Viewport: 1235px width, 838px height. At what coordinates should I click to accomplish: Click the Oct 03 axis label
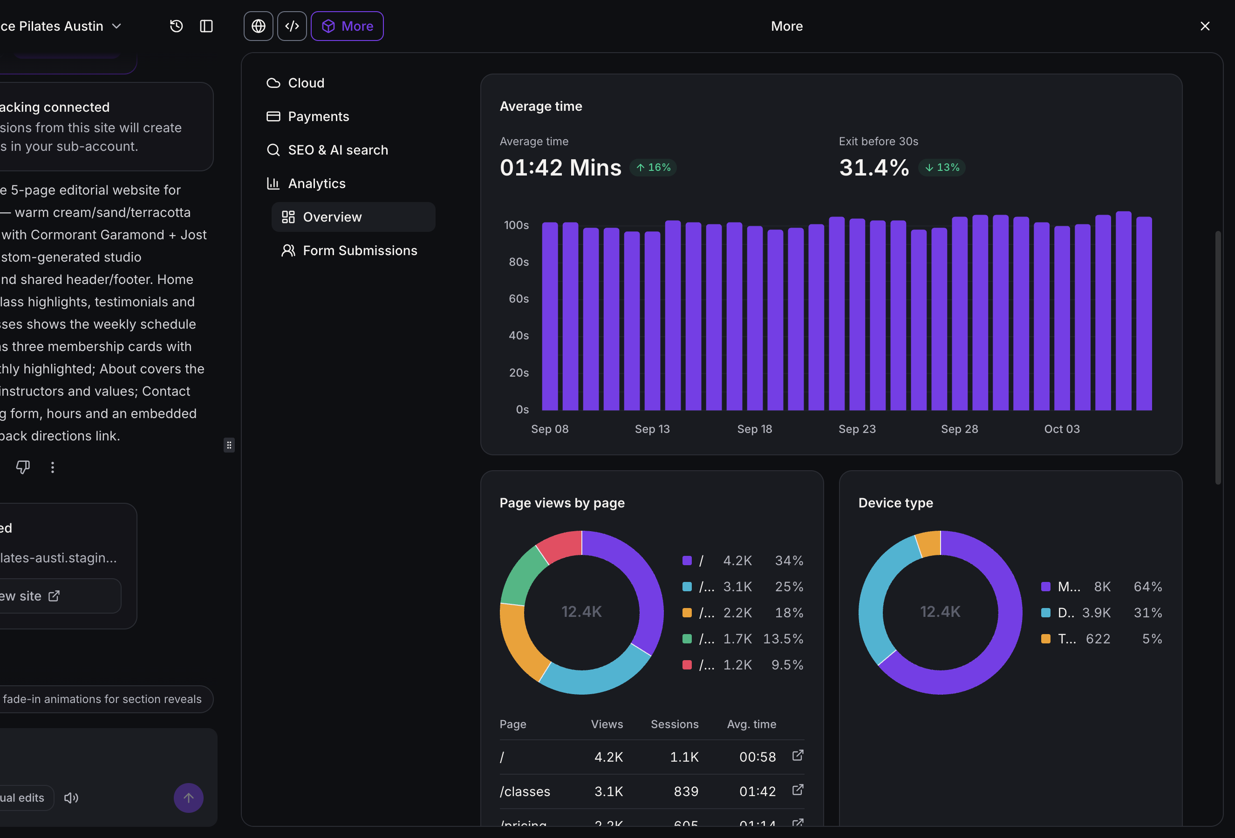tap(1062, 429)
